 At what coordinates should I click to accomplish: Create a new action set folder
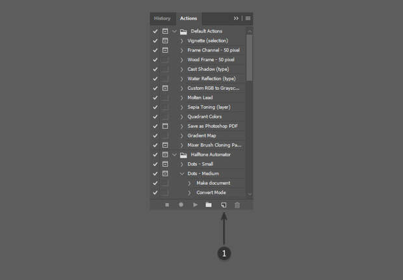click(x=209, y=204)
